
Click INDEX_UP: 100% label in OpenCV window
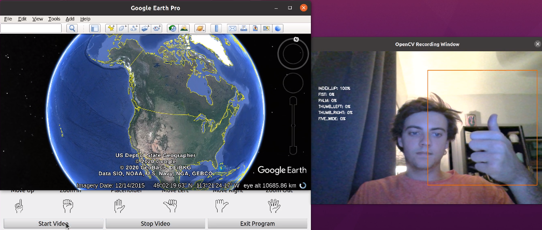334,89
